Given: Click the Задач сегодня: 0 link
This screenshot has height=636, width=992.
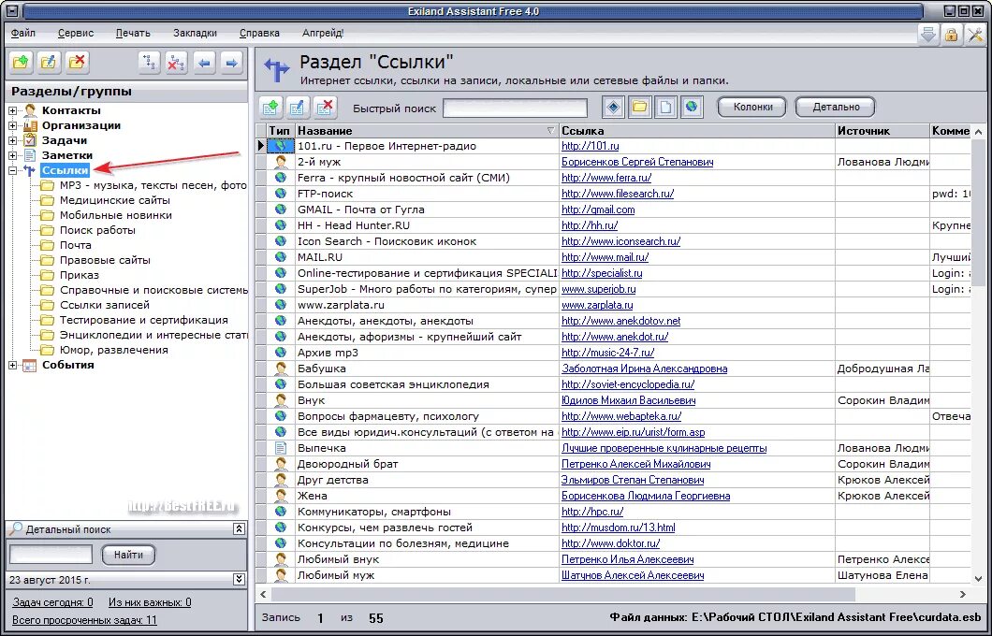Looking at the screenshot, I should point(52,602).
